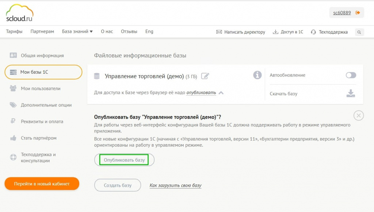
Task: Click the Мои базы 1С server icon
Action: 14,72
